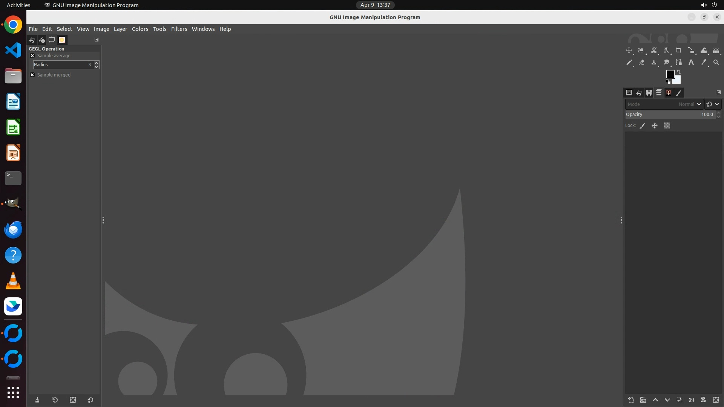The image size is (724, 407).
Task: Click the new layer button
Action: (631, 400)
